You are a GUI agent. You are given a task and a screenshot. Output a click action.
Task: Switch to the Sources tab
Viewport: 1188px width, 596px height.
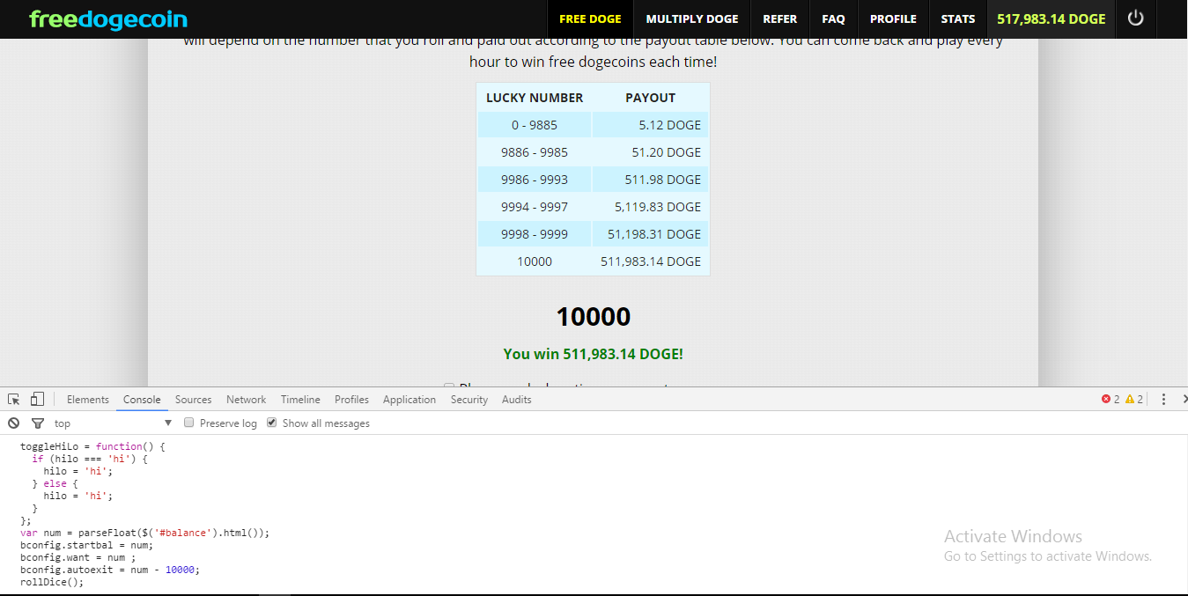(193, 399)
